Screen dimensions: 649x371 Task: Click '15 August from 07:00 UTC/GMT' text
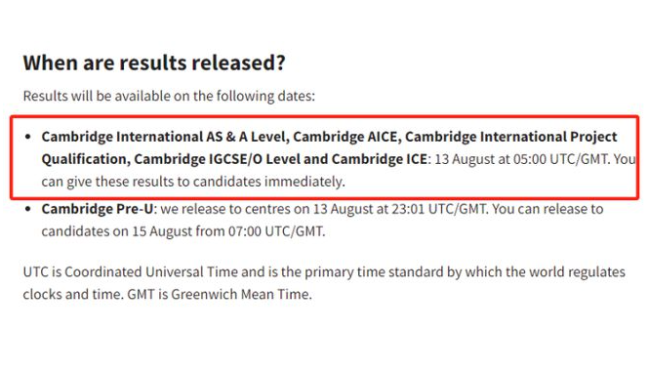228,231
